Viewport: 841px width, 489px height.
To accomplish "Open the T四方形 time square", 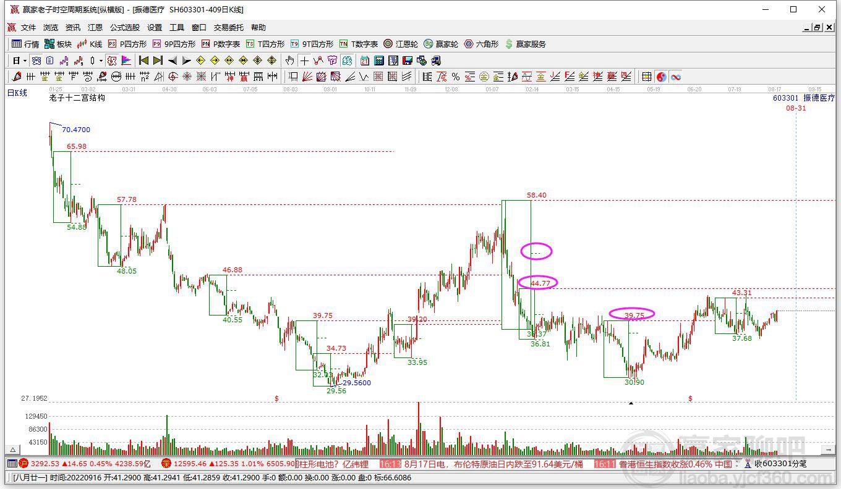I will click(265, 44).
